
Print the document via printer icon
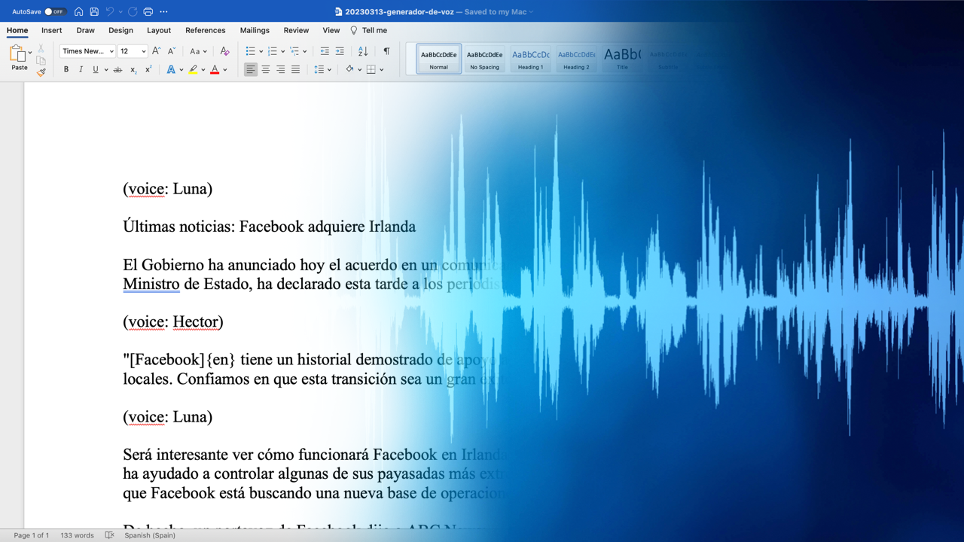pos(148,12)
